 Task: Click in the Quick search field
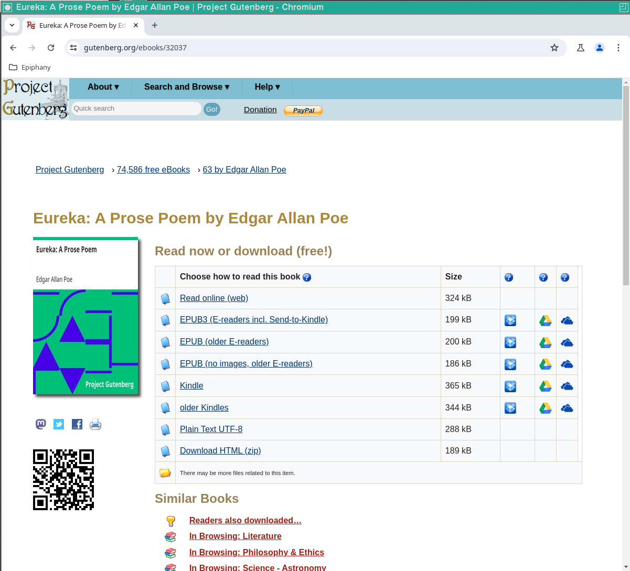pyautogui.click(x=136, y=109)
